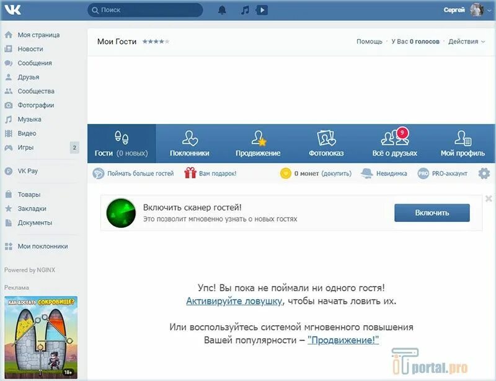
Task: Open the music note icon in header
Action: [245, 10]
